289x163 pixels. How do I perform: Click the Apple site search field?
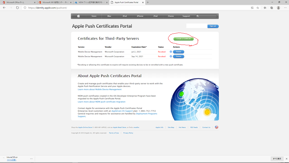[207, 16]
